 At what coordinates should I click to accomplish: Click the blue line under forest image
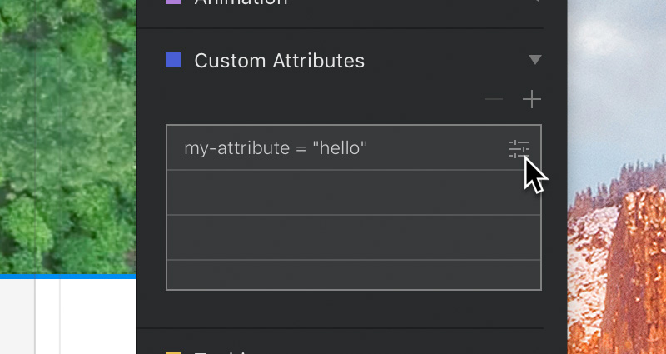(x=67, y=275)
